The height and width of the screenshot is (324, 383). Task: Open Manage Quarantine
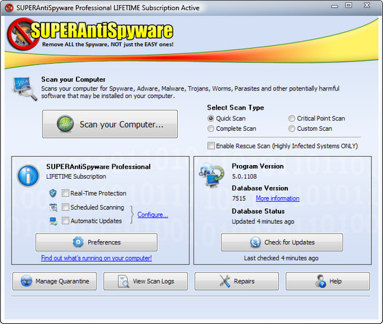click(55, 281)
